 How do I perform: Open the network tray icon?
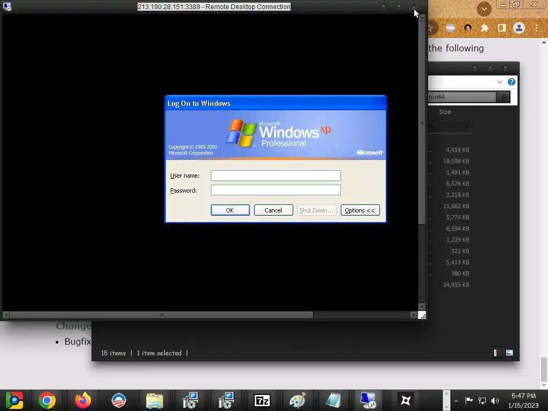tap(482, 400)
